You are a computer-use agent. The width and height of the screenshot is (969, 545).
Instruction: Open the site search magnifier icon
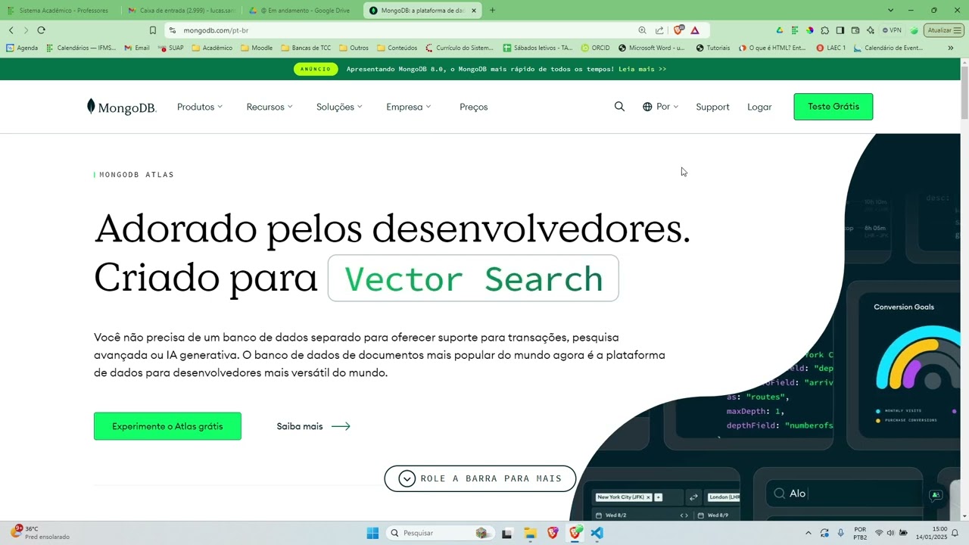click(619, 107)
